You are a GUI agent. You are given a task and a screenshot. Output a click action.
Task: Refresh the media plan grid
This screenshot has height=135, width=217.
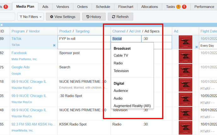click(120, 17)
